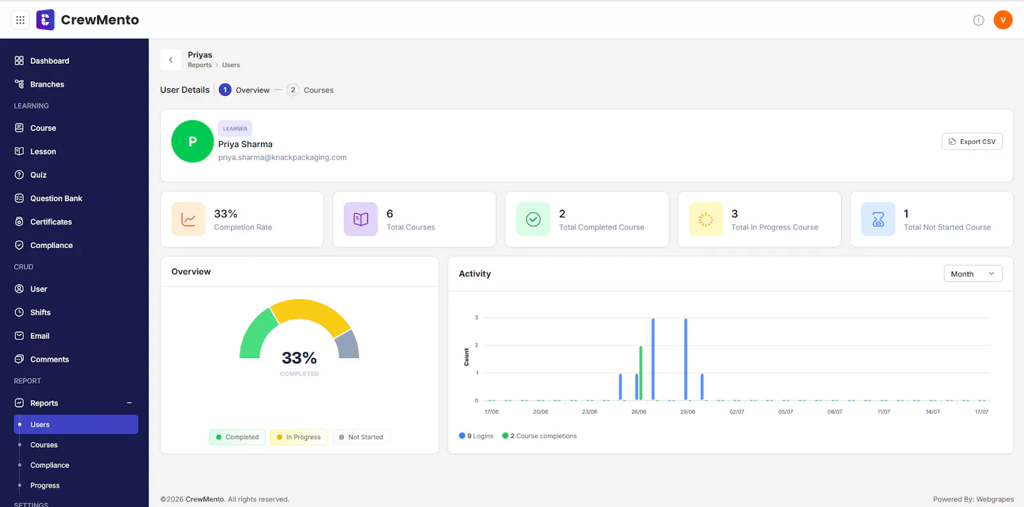Click the LEARNER role badge
This screenshot has height=507, width=1024.
[235, 129]
